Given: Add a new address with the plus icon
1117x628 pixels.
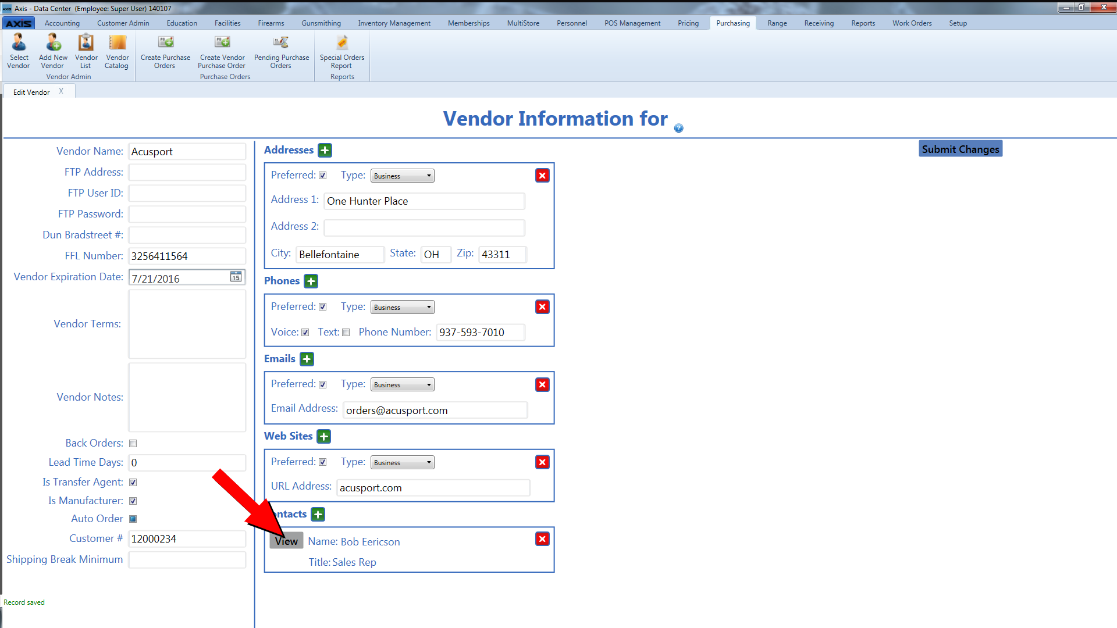Looking at the screenshot, I should pos(325,150).
